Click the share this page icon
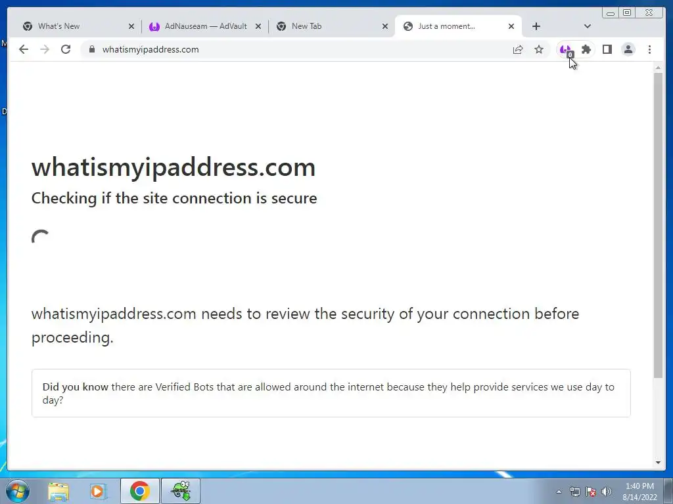Viewport: 673px width, 504px height. click(518, 50)
